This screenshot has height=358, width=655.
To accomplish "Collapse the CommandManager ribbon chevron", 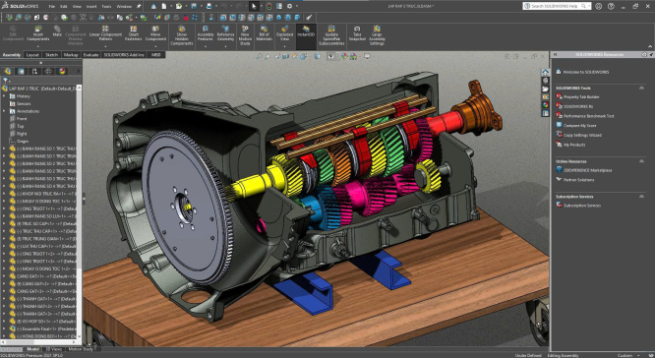I will point(650,46).
